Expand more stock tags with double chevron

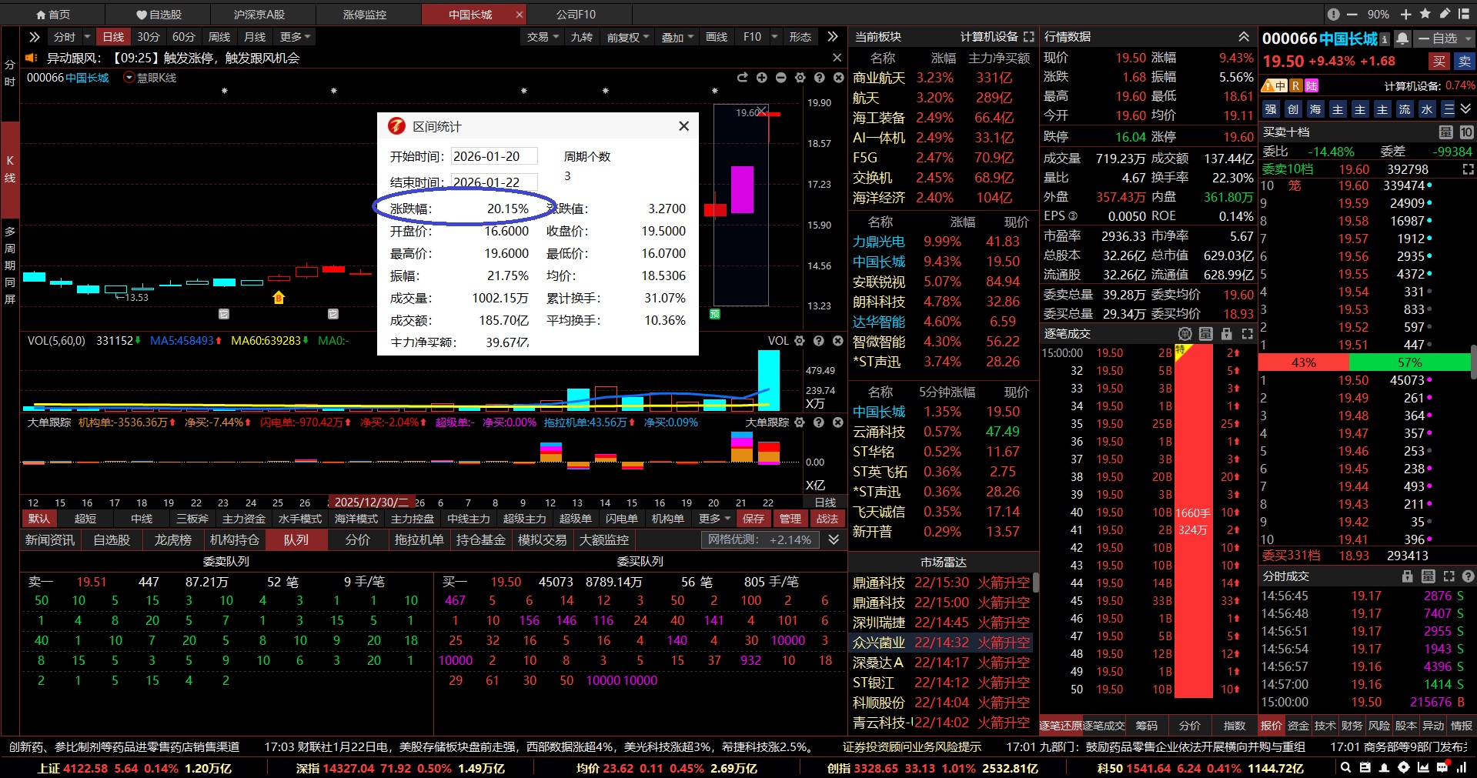pos(1465,109)
